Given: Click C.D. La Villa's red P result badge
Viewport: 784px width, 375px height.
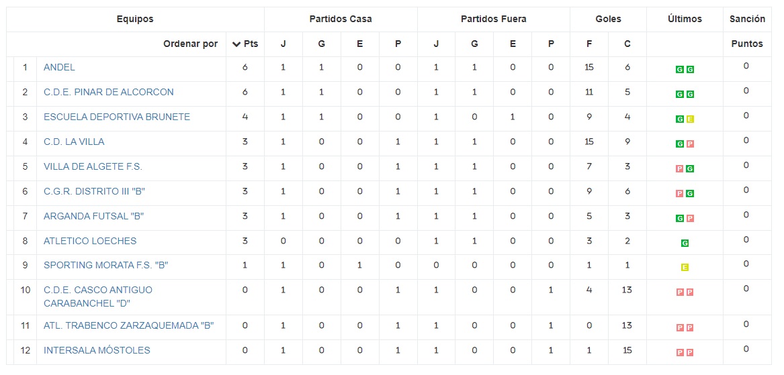Looking at the screenshot, I should pos(689,144).
